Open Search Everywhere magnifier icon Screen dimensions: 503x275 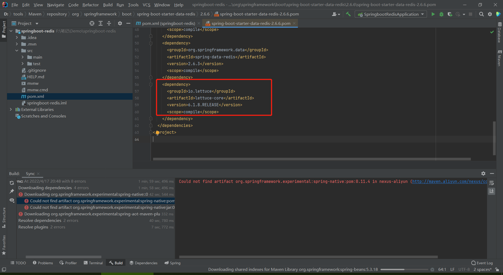[481, 14]
